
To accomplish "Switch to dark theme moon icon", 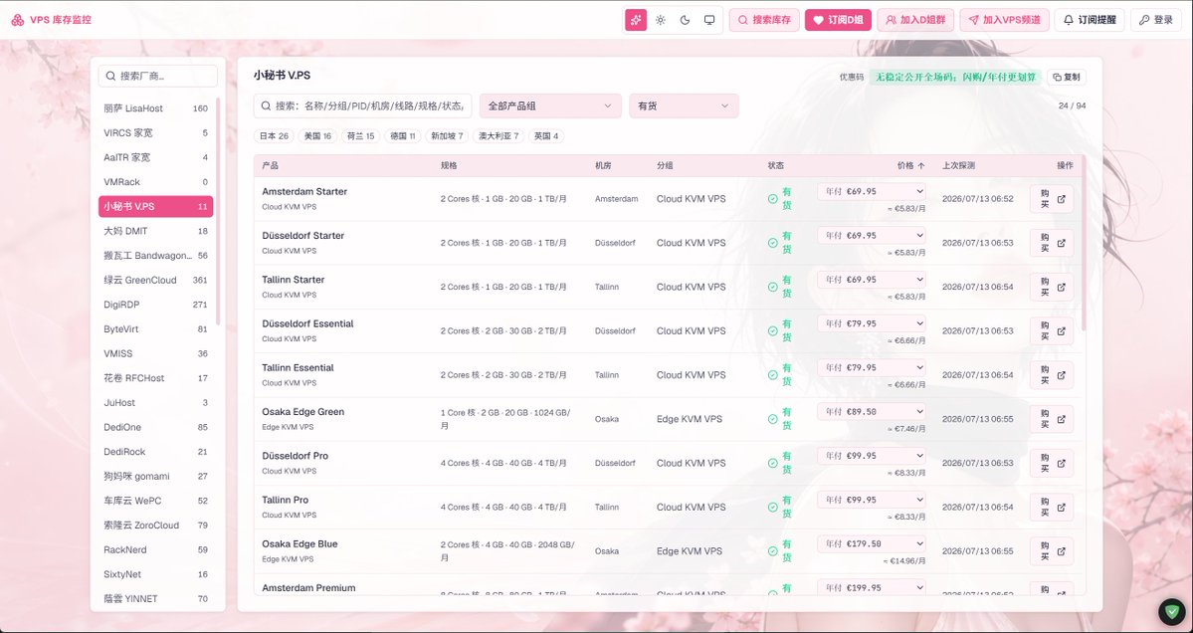I will coord(685,20).
